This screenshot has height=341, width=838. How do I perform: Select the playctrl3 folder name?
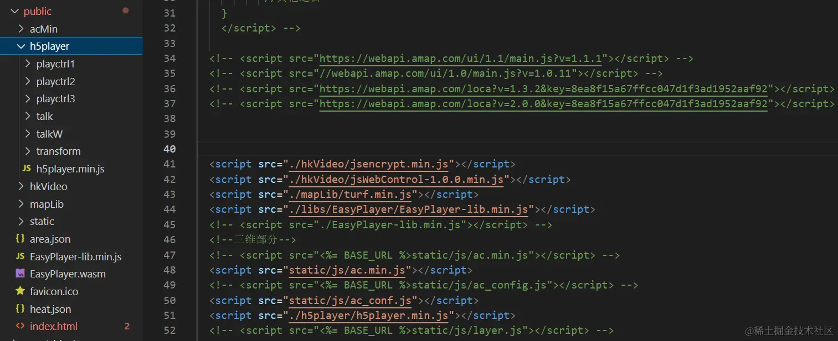click(56, 99)
